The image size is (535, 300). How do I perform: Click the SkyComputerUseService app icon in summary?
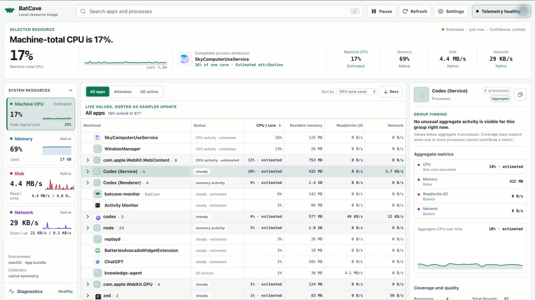[x=185, y=59]
